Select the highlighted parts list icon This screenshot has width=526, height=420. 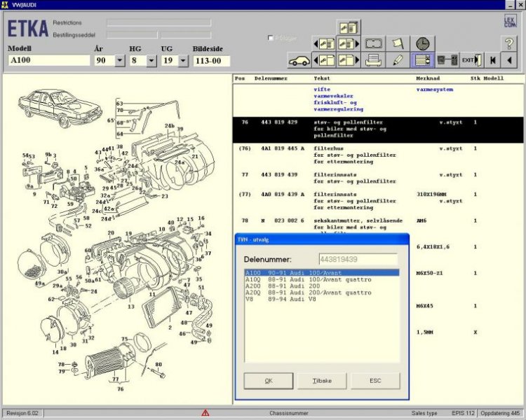coord(422,60)
